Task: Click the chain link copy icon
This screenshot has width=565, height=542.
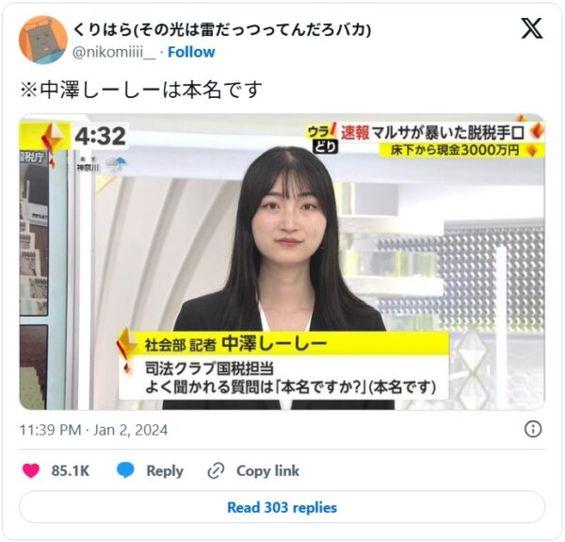Action: point(217,470)
